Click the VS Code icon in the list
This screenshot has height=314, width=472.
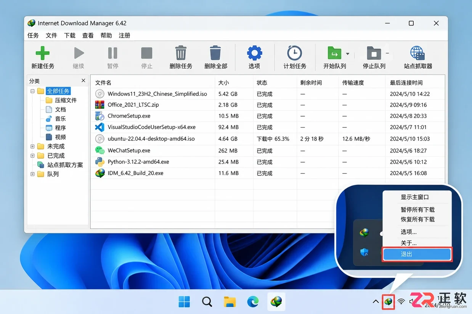[100, 127]
